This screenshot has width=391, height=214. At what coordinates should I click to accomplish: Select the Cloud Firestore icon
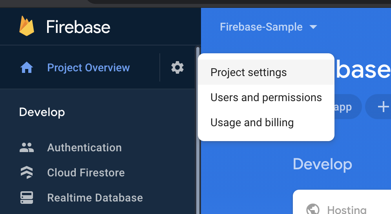click(x=27, y=173)
